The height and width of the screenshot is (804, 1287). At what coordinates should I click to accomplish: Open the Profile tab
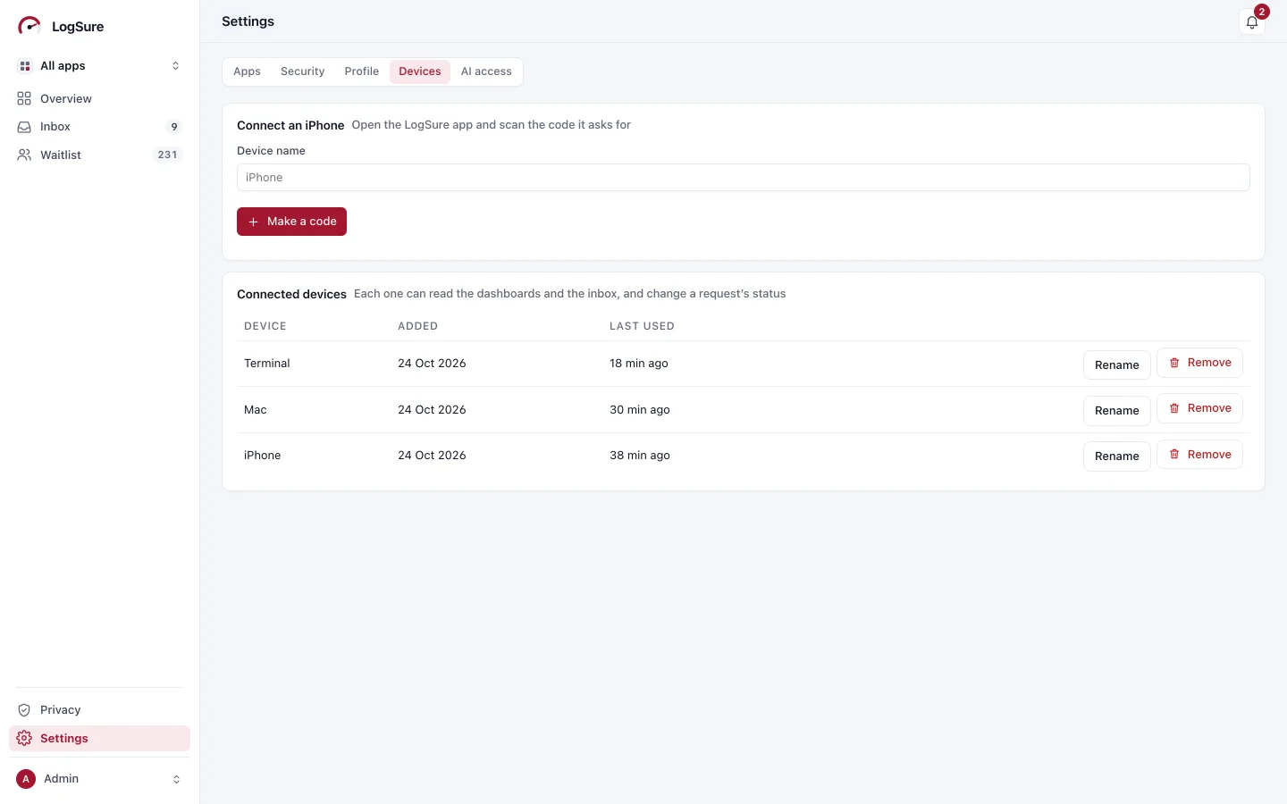pyautogui.click(x=361, y=71)
